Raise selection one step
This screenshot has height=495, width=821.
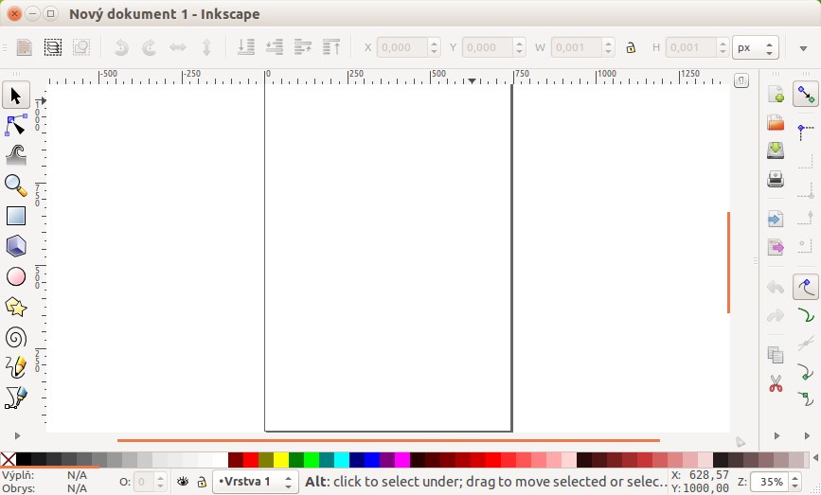coord(303,47)
